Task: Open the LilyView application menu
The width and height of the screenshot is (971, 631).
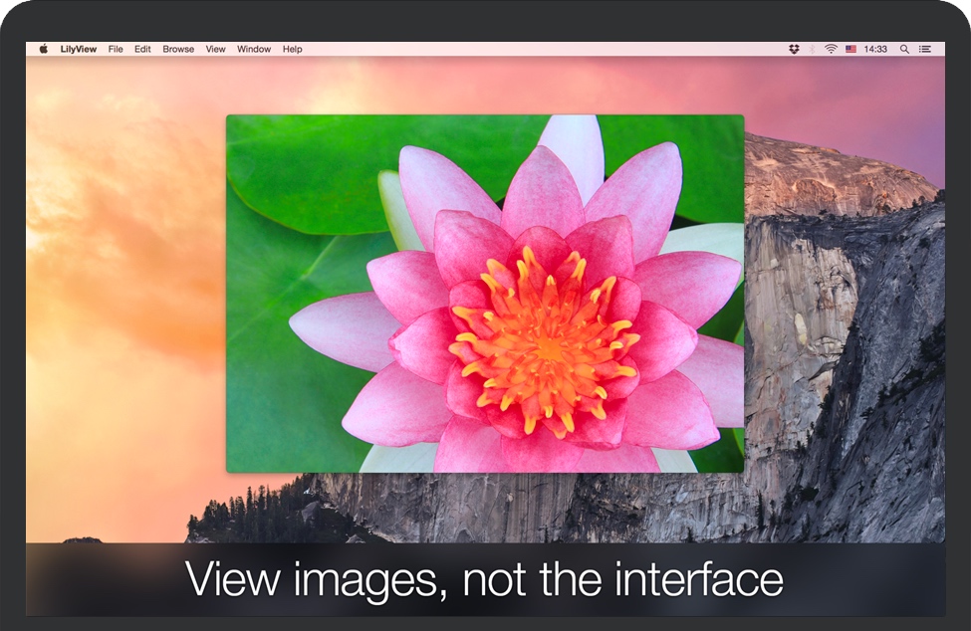Action: 80,49
